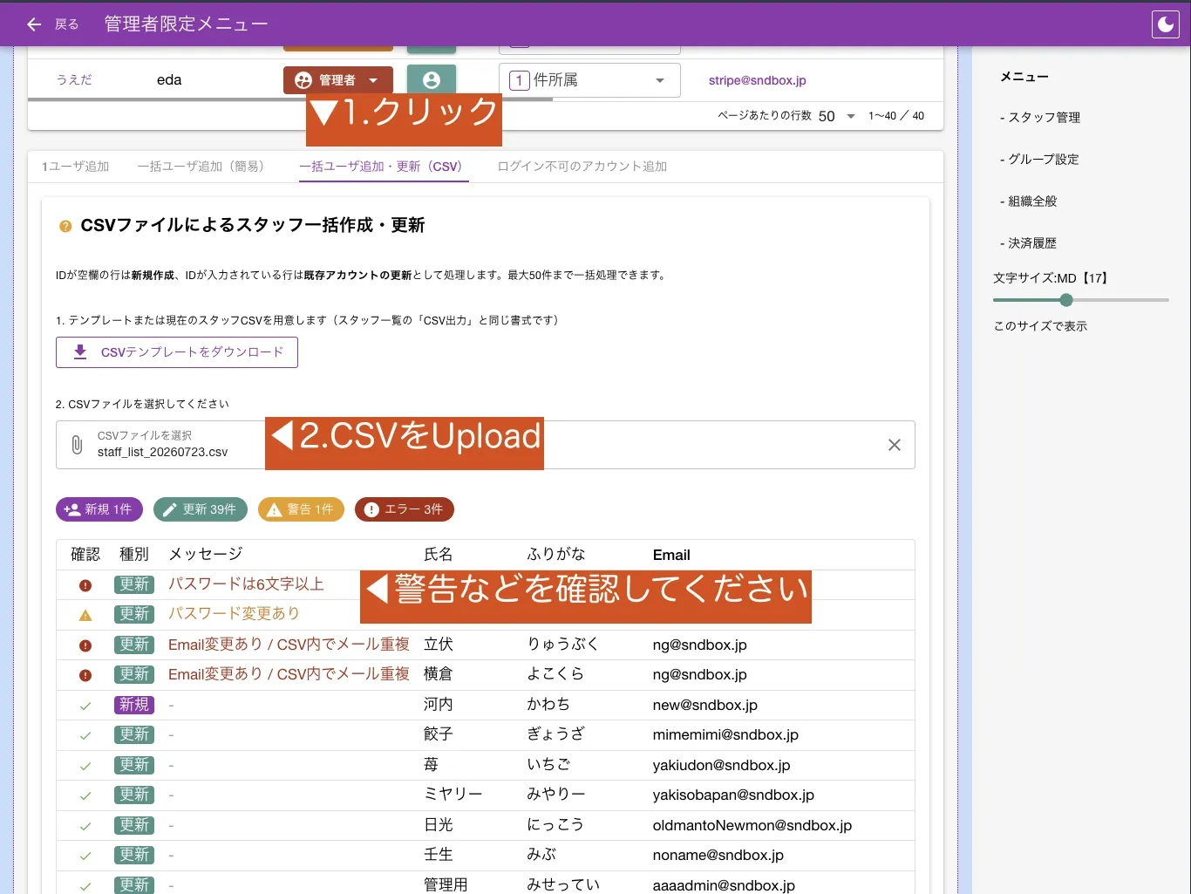
Task: Click the 戻る back label
Action: coord(67,24)
